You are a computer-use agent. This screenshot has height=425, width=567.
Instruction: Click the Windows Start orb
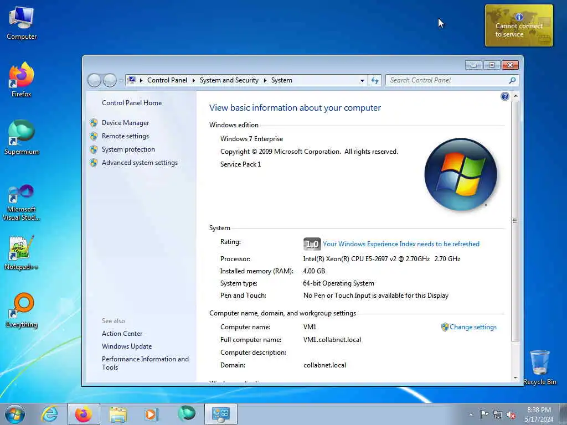(x=15, y=414)
